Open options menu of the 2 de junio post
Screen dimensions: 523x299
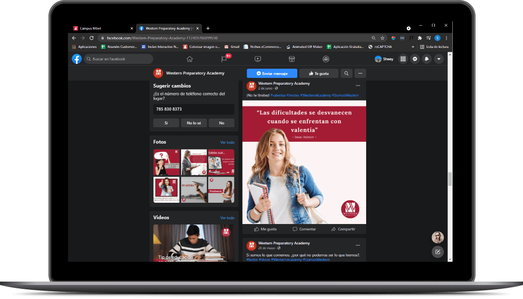pyautogui.click(x=358, y=86)
